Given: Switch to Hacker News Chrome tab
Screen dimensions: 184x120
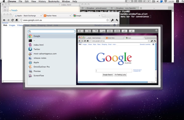Looking at the screenshot, I should click(x=57, y=16).
